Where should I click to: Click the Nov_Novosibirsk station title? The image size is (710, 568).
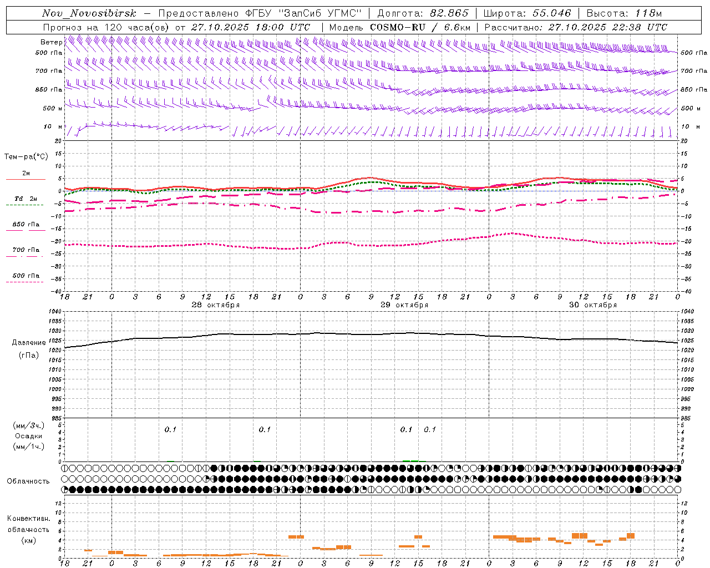point(89,13)
